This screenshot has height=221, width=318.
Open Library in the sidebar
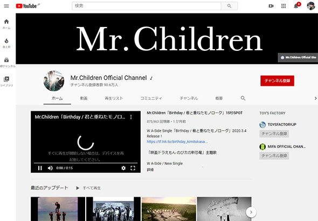tap(6, 82)
